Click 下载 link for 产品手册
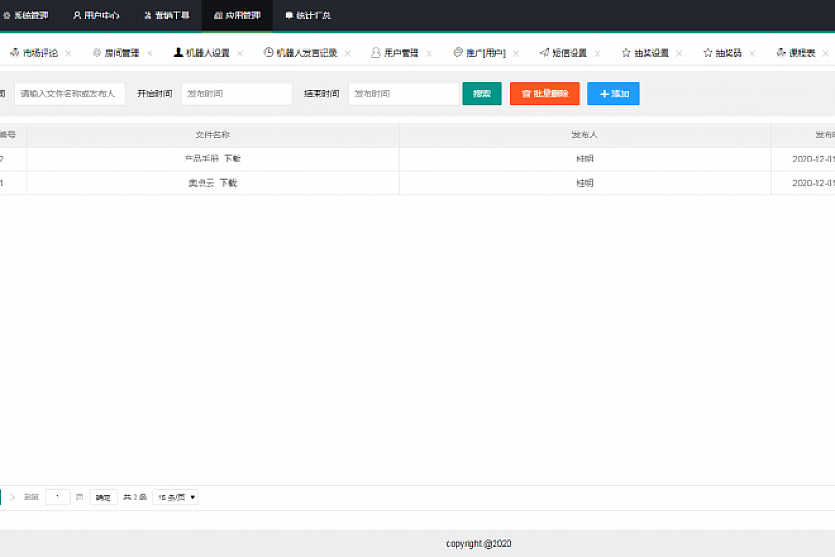 [x=233, y=159]
